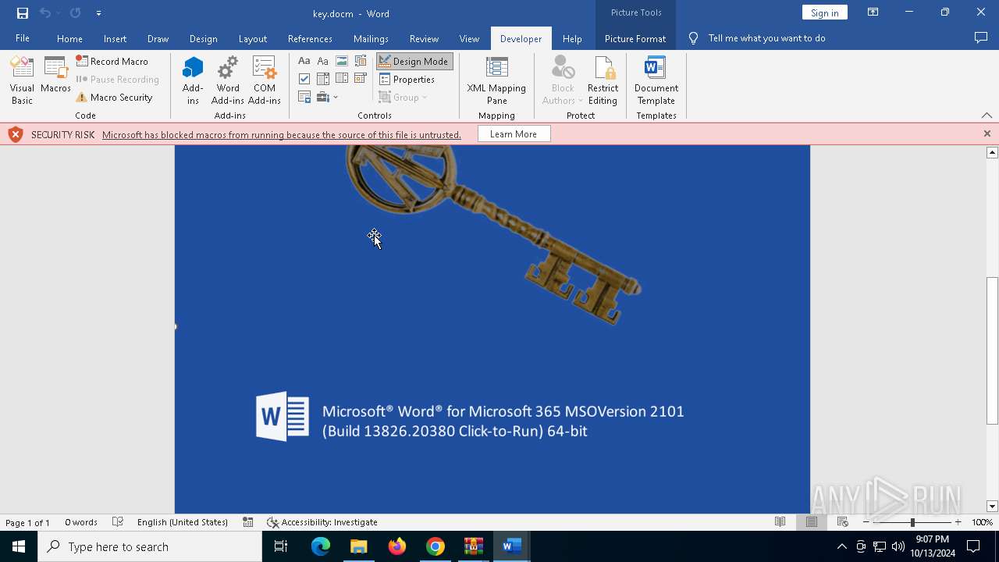The image size is (999, 562).
Task: Click the Learn More button
Action: tap(514, 134)
